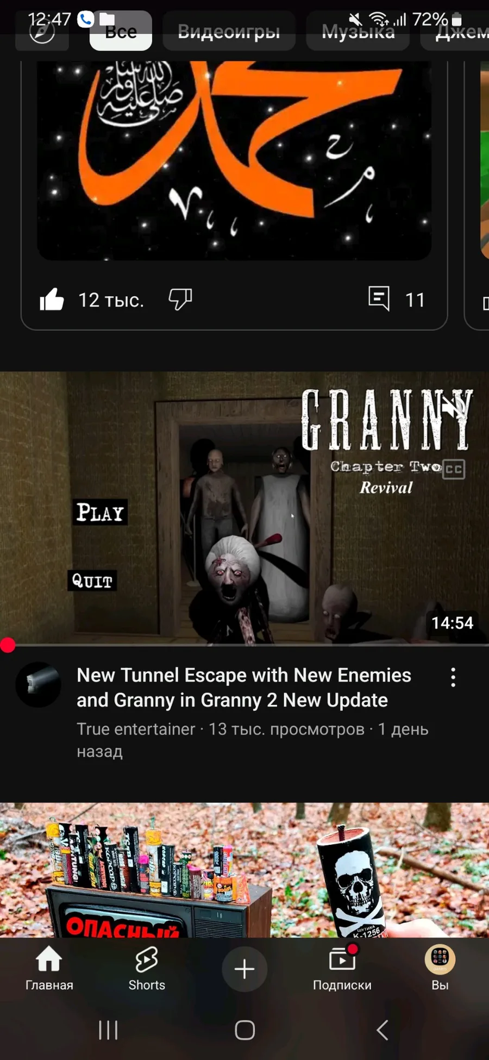Go to Shorts in bottom navigation
Screen dimensions: 489x1060
coord(147,969)
